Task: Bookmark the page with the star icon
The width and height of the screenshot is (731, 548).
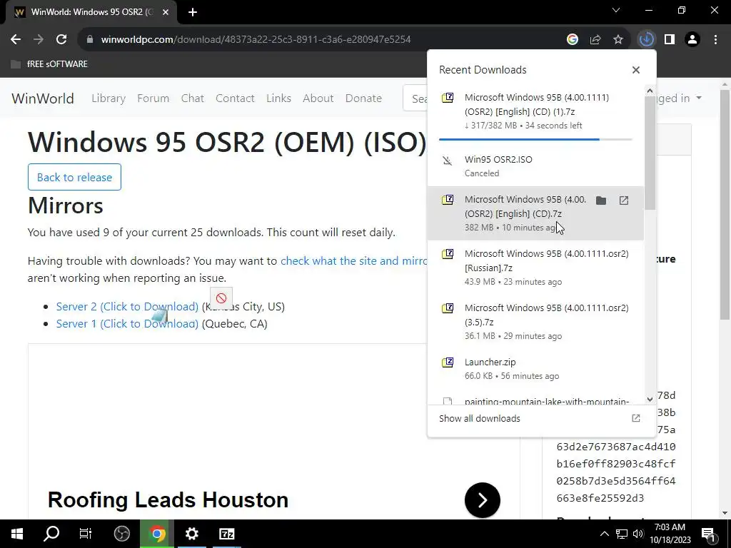Action: point(618,40)
